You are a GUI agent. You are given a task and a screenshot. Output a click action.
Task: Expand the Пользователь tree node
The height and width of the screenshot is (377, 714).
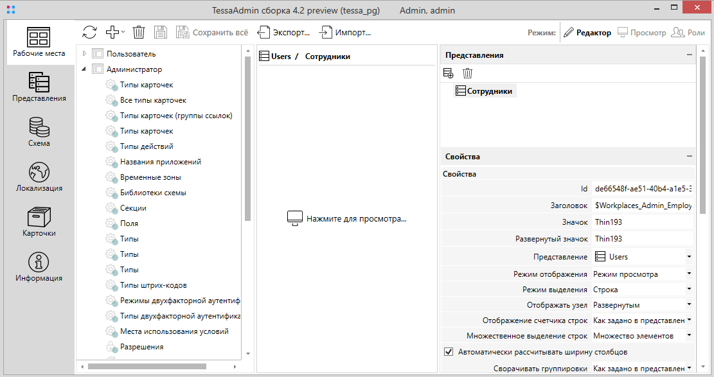(x=85, y=54)
